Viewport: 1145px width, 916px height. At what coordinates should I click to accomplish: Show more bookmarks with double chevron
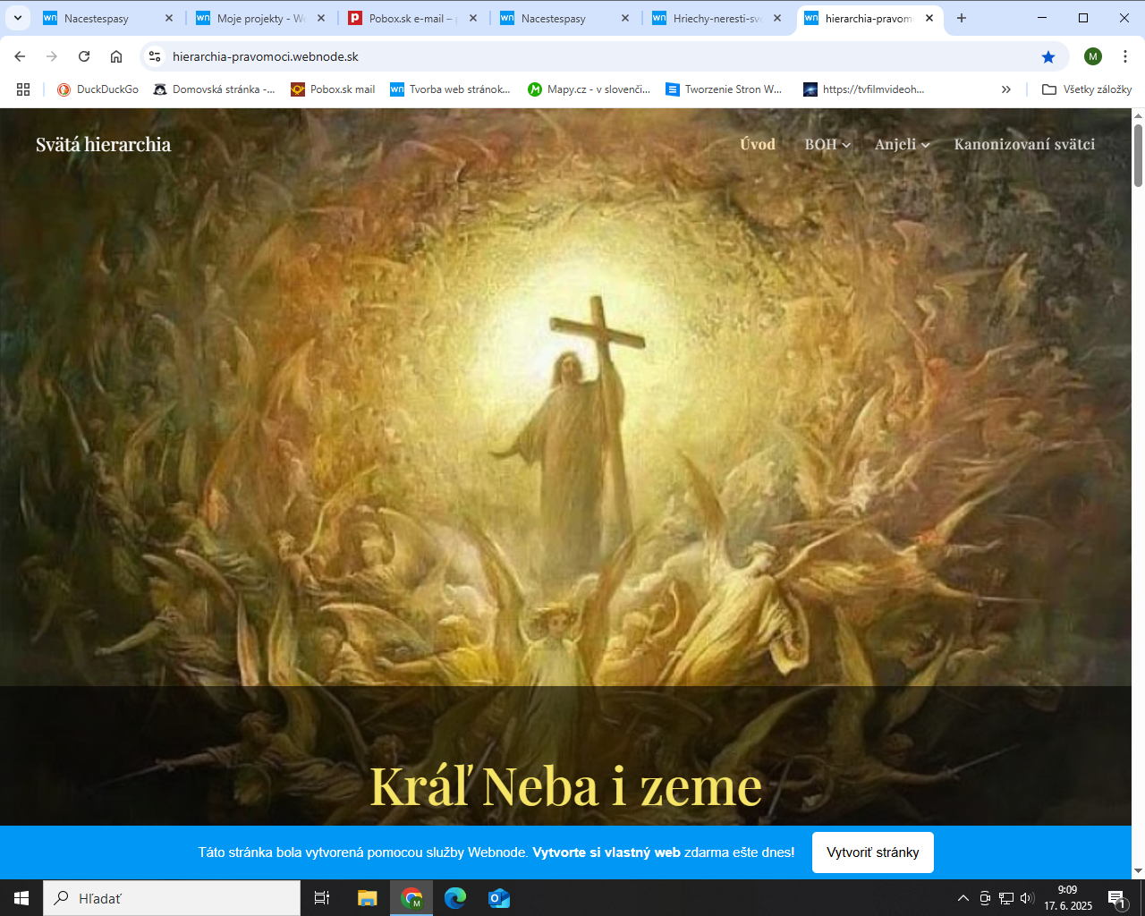coord(1006,89)
